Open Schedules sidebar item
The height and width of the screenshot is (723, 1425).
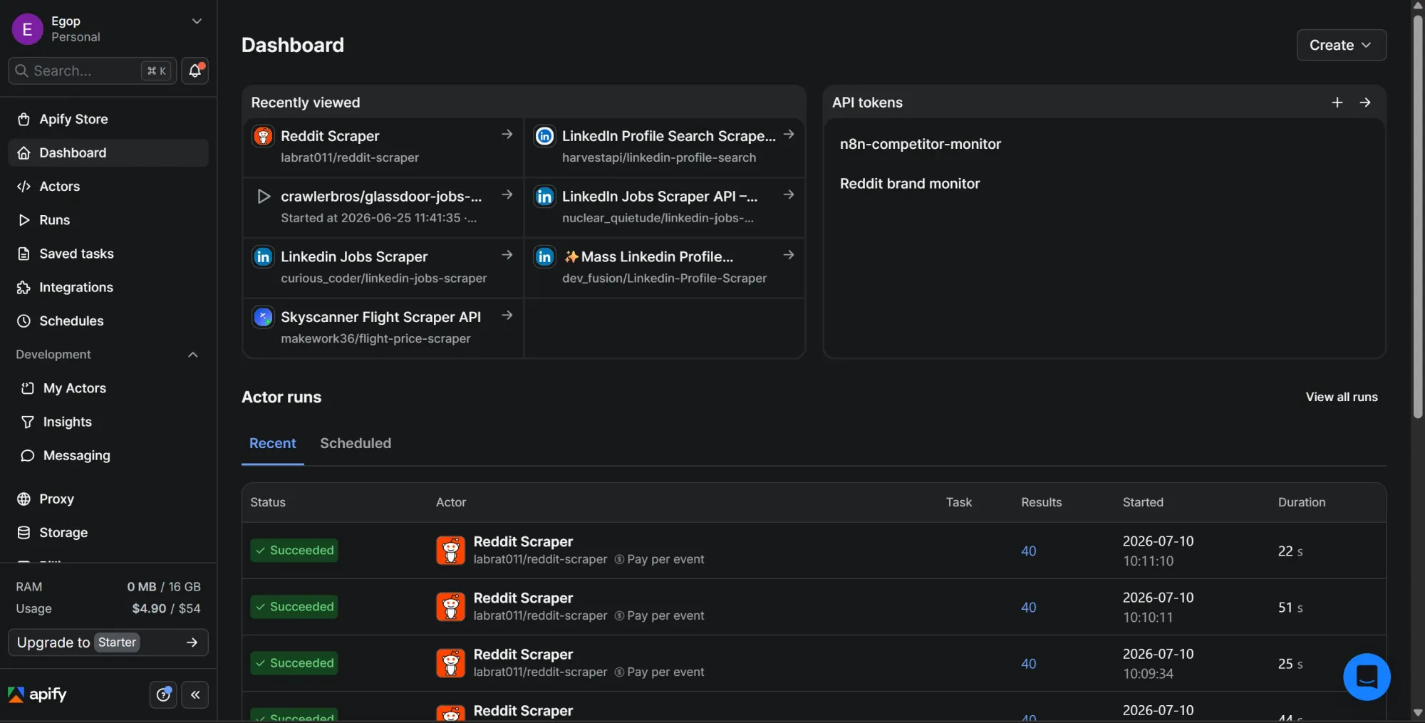108,321
